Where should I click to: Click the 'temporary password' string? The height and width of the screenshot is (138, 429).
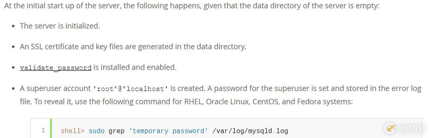click(168, 131)
